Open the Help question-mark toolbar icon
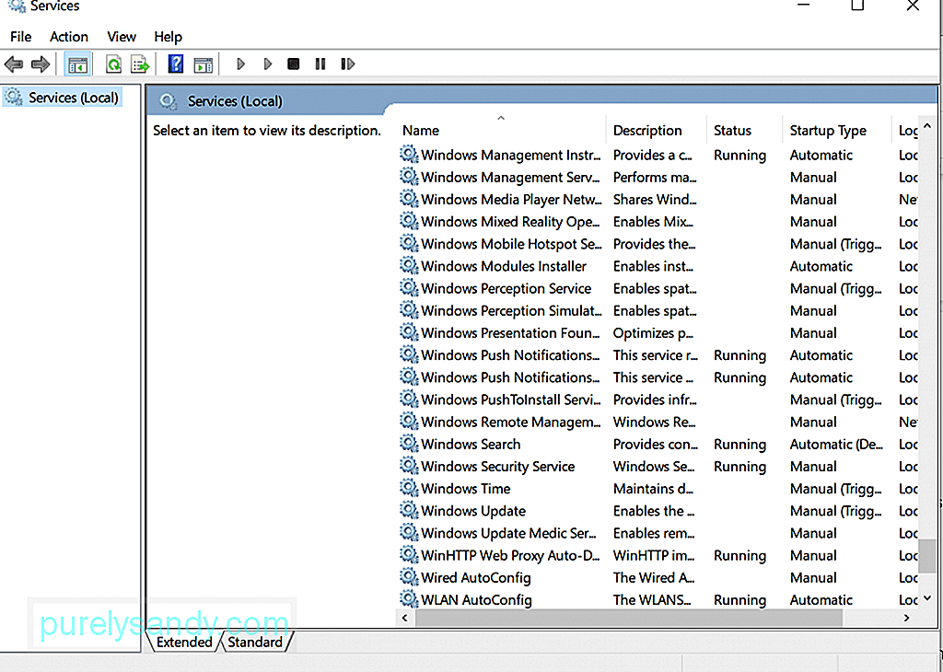The width and height of the screenshot is (943, 672). (176, 64)
